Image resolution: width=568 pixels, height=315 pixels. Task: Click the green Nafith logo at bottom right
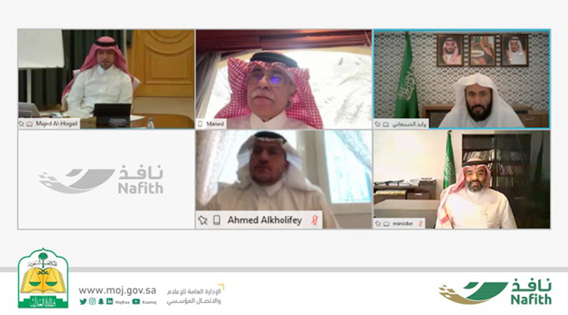tap(495, 291)
